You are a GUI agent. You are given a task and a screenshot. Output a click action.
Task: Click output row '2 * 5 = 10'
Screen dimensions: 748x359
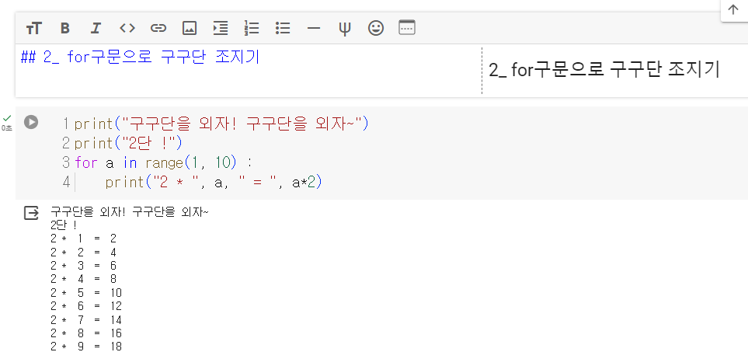click(86, 293)
